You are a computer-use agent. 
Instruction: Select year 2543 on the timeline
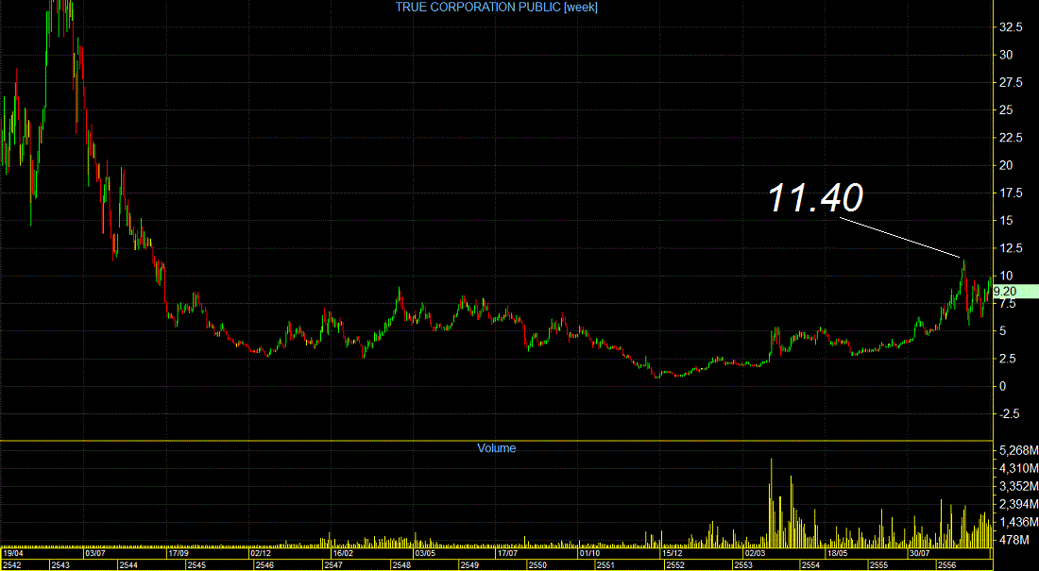[60, 565]
